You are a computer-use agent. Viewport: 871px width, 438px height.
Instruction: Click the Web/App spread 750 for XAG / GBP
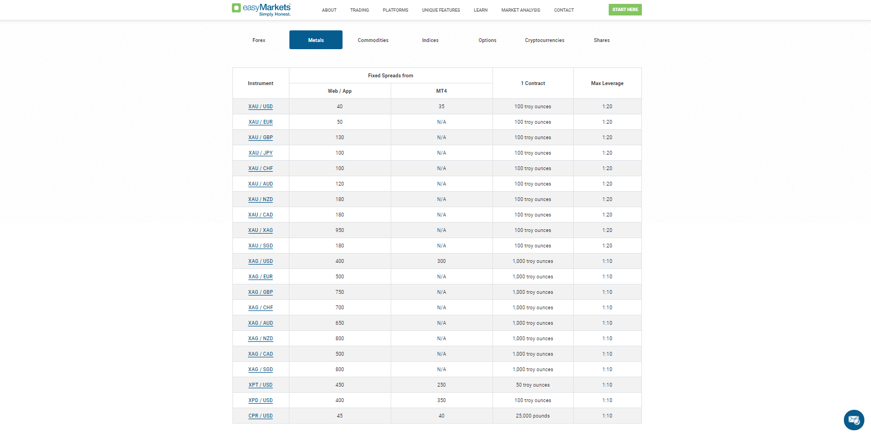pyautogui.click(x=340, y=292)
